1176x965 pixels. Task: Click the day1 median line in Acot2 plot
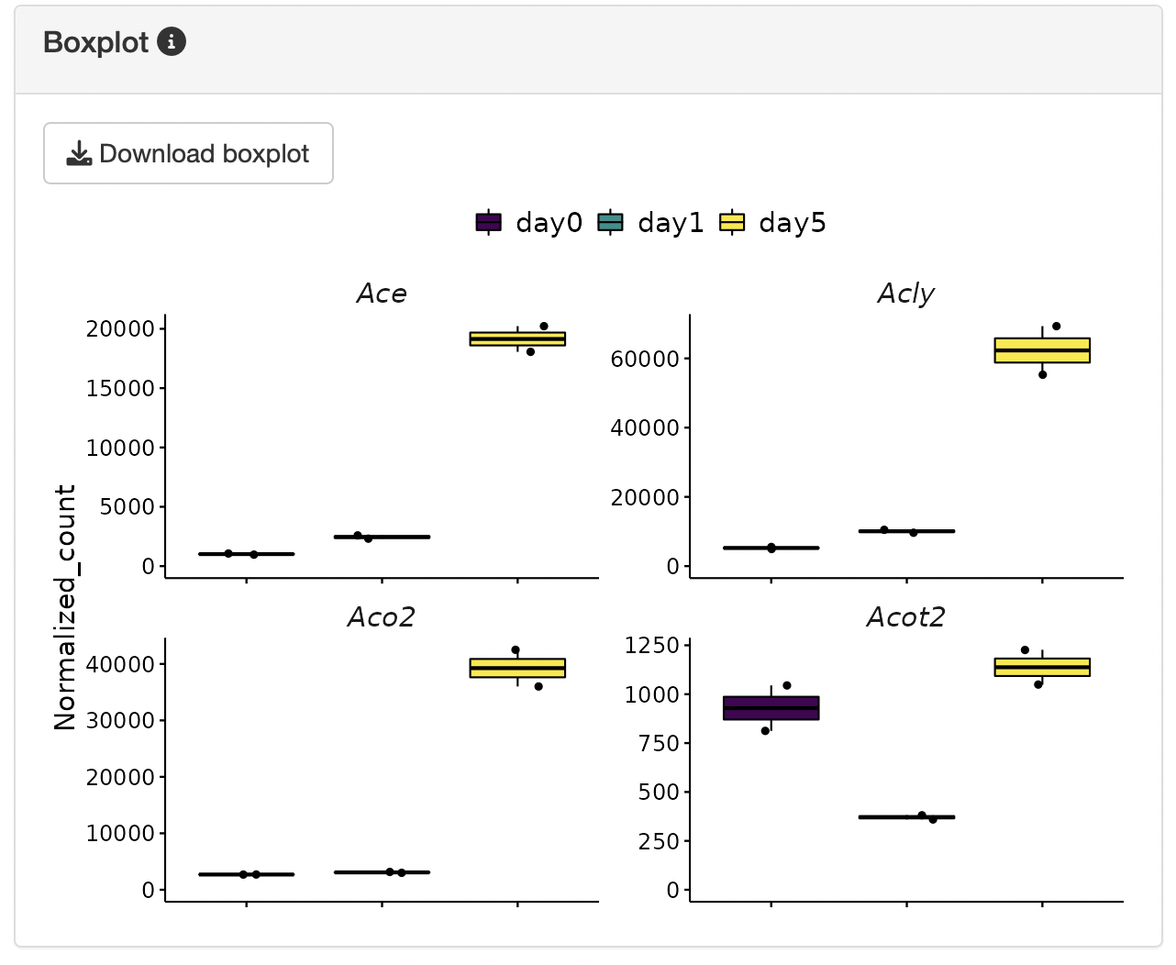pos(906,816)
